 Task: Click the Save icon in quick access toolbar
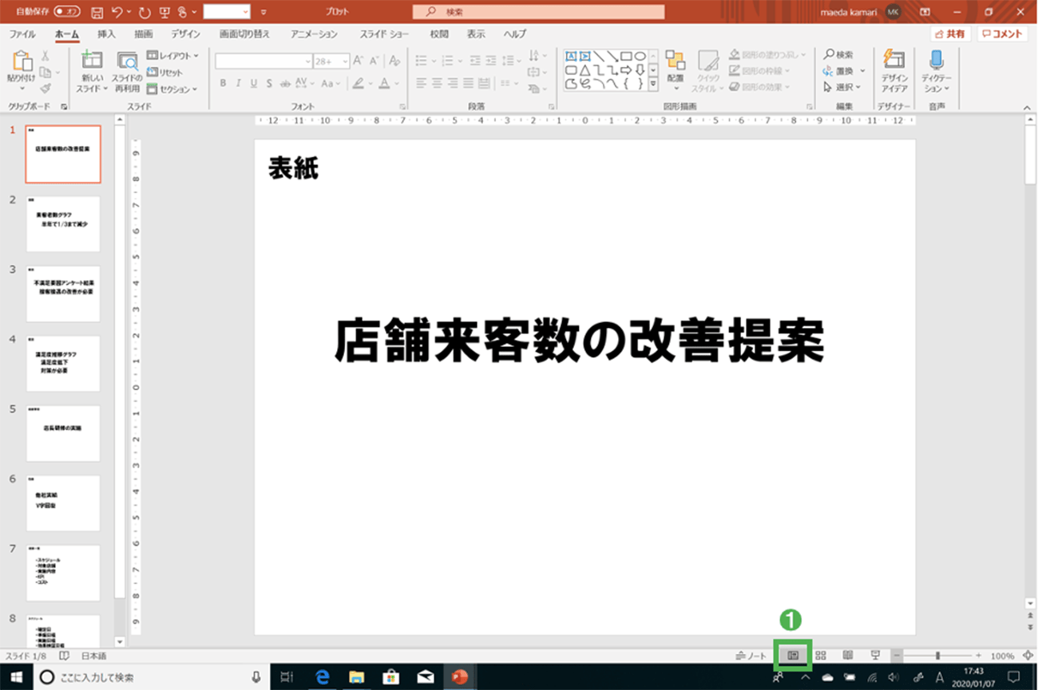[x=97, y=13]
